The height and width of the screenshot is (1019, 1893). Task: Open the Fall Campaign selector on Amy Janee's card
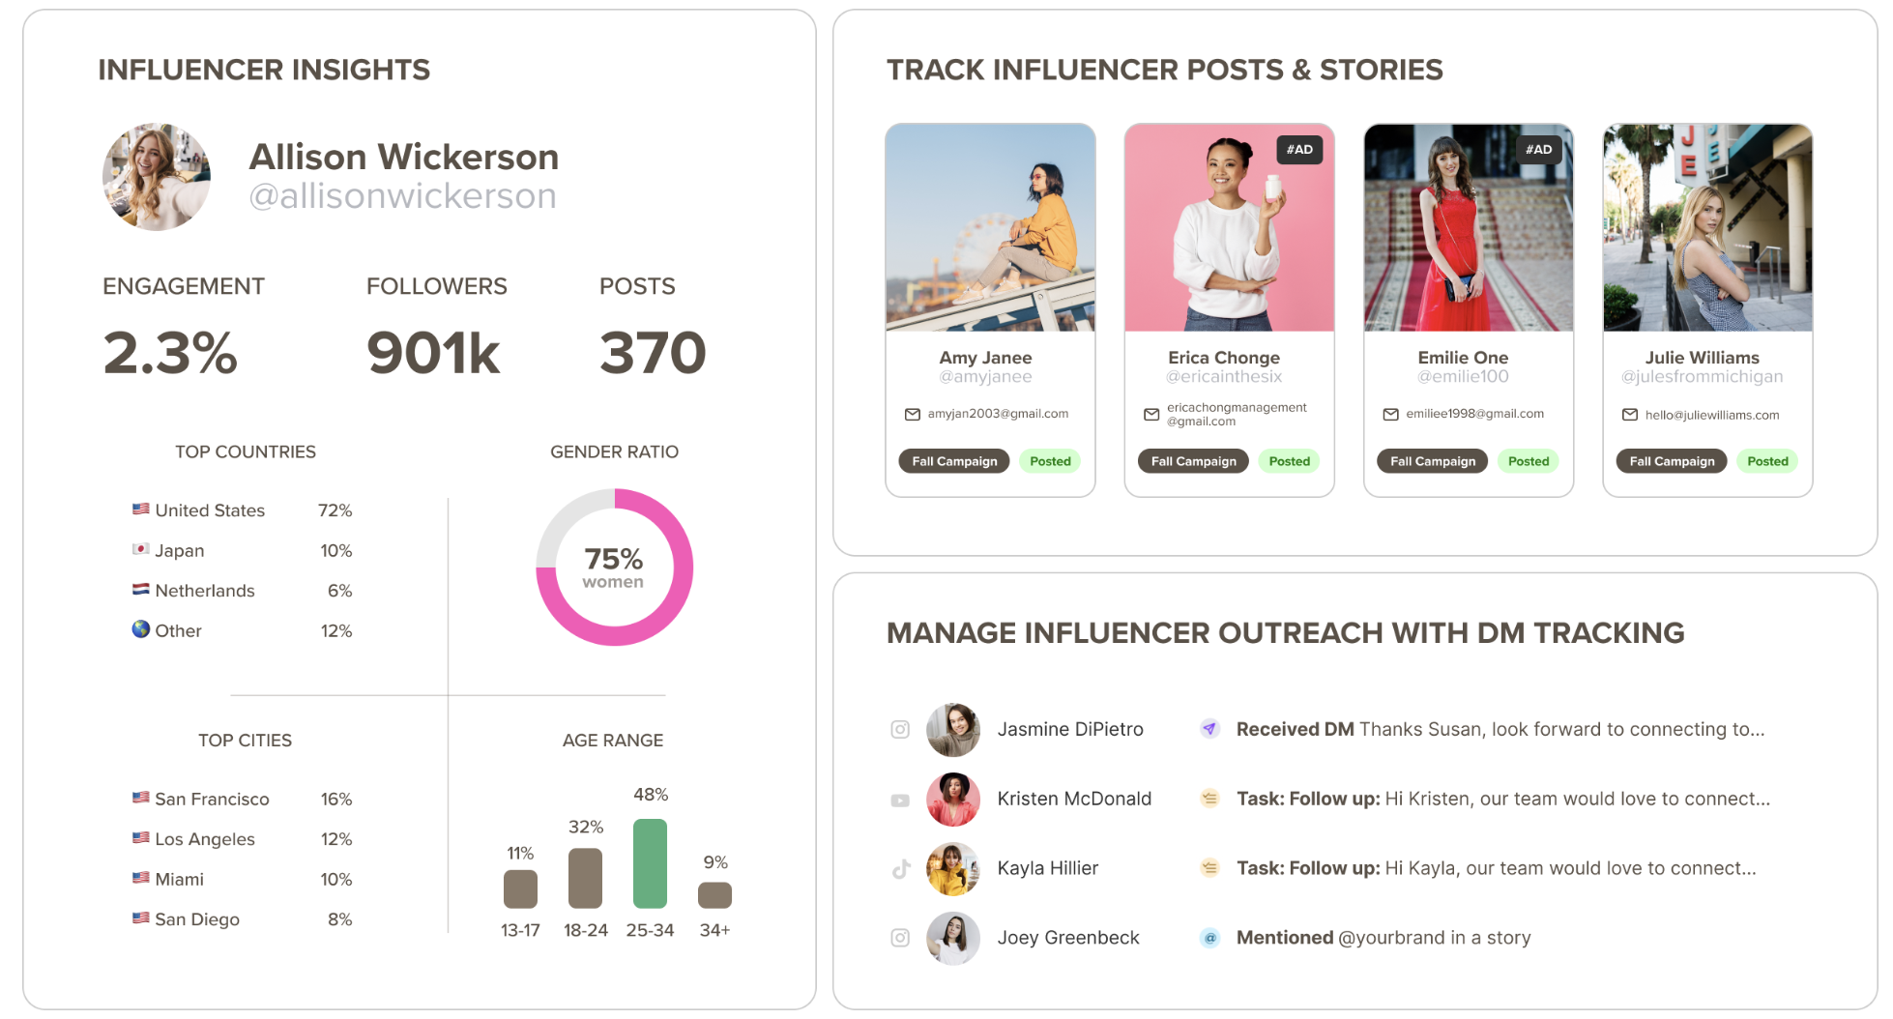pos(953,461)
